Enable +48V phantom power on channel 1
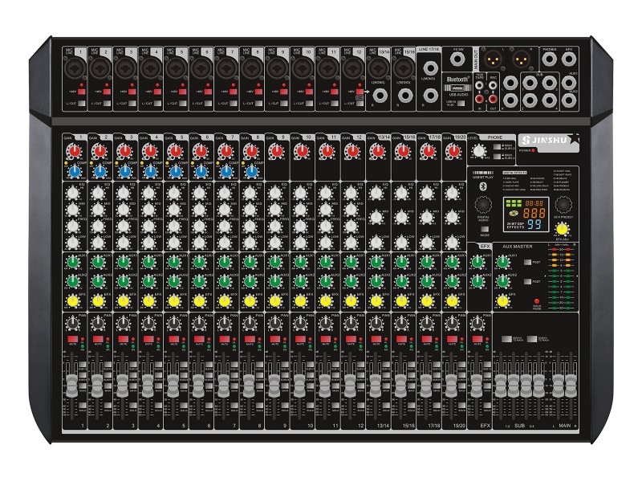 coord(81,93)
